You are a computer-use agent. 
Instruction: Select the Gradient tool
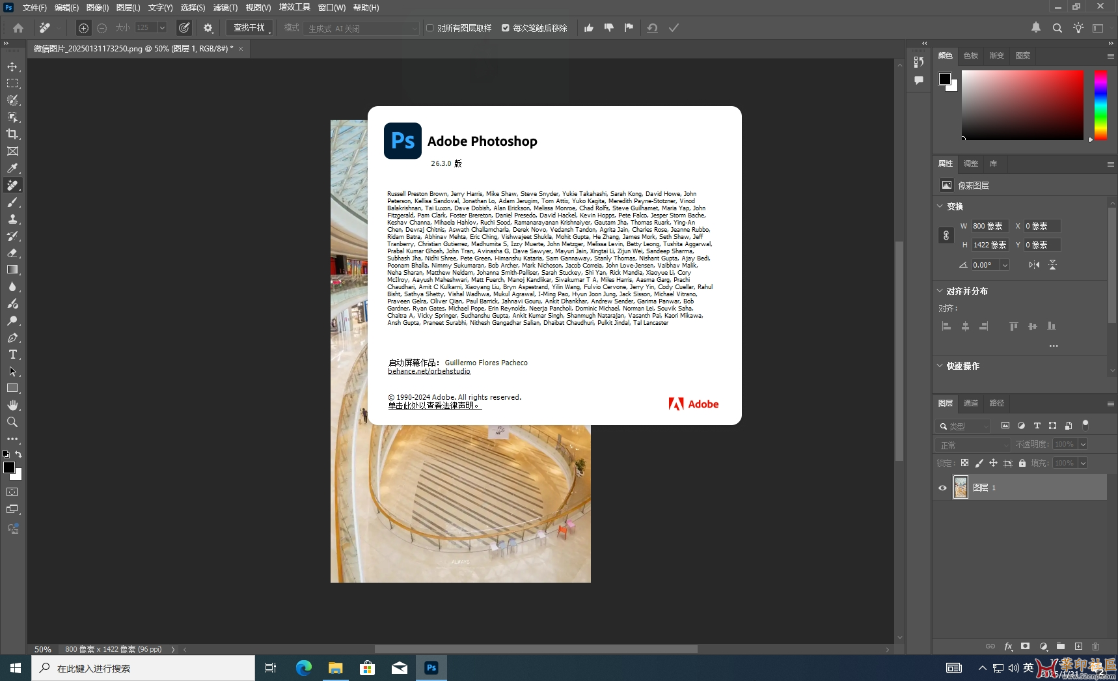[12, 270]
